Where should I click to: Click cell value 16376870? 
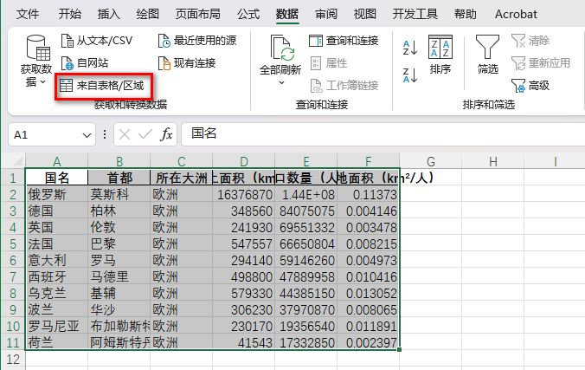244,194
